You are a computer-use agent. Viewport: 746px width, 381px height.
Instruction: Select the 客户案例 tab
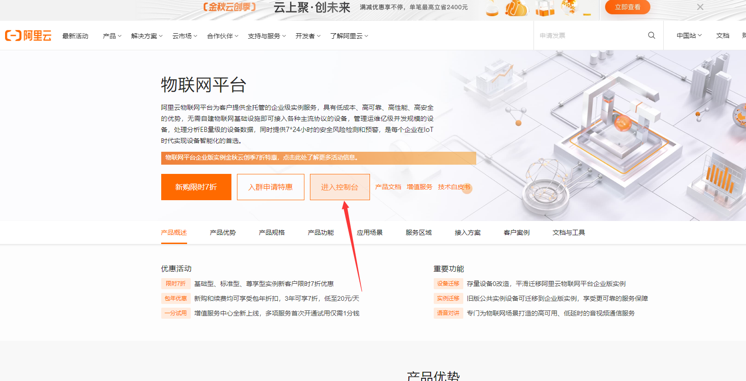(517, 232)
